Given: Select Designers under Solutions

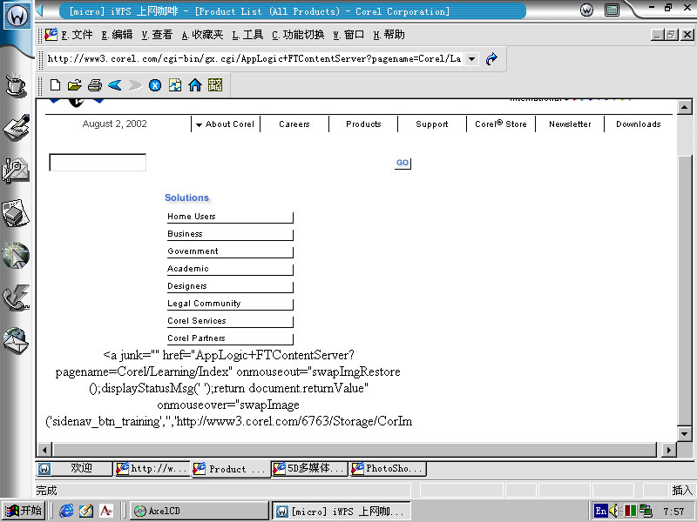Looking at the screenshot, I should click(x=230, y=286).
